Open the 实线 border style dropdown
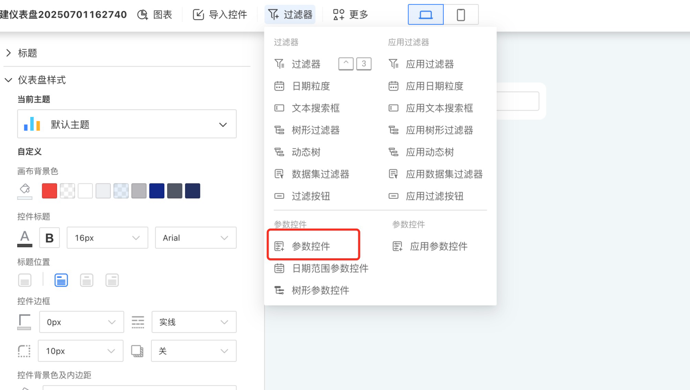690x390 pixels. point(194,322)
